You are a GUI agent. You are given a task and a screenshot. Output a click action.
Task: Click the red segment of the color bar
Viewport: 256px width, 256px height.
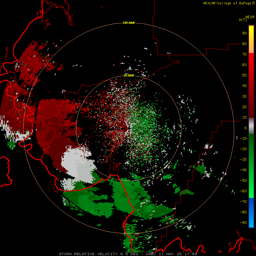(251, 85)
